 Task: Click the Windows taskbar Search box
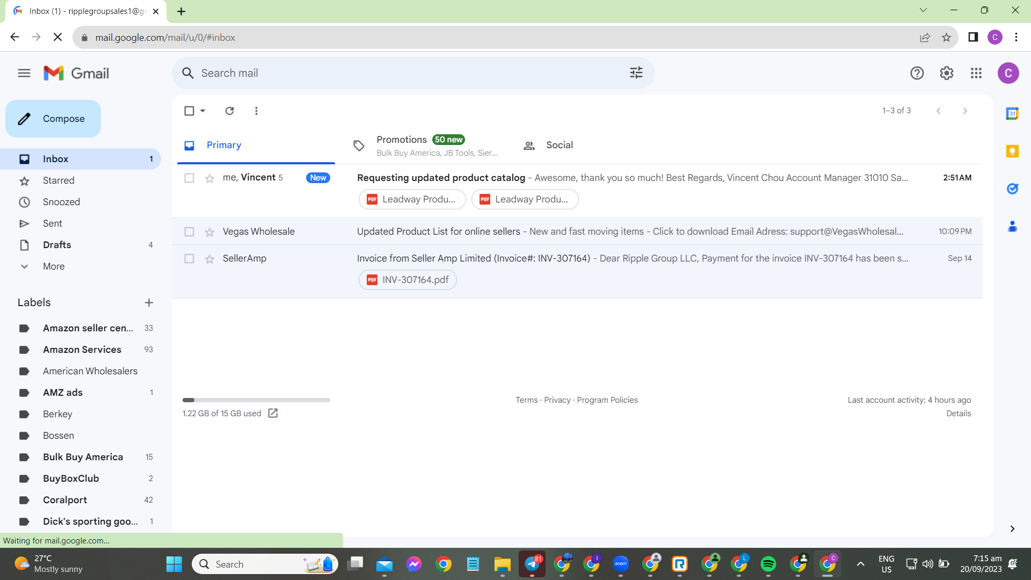(265, 564)
